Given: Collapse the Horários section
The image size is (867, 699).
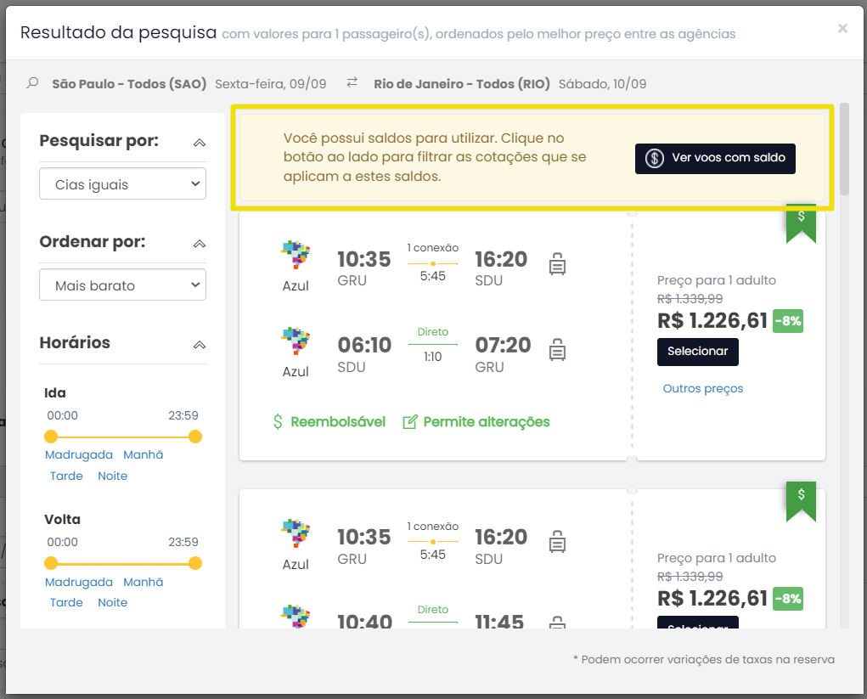Looking at the screenshot, I should [x=199, y=345].
